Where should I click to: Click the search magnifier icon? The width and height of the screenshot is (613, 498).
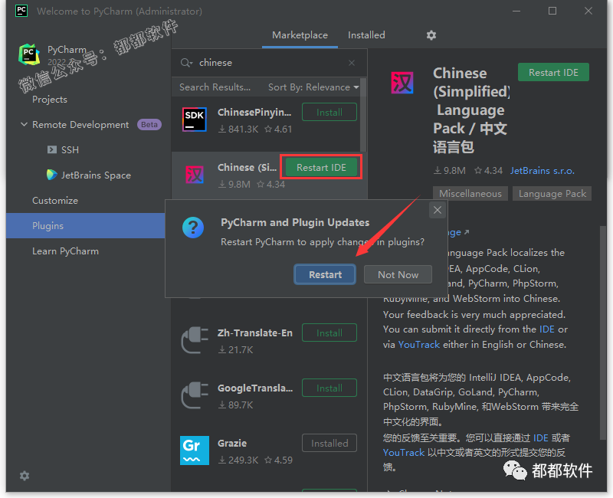click(x=186, y=63)
